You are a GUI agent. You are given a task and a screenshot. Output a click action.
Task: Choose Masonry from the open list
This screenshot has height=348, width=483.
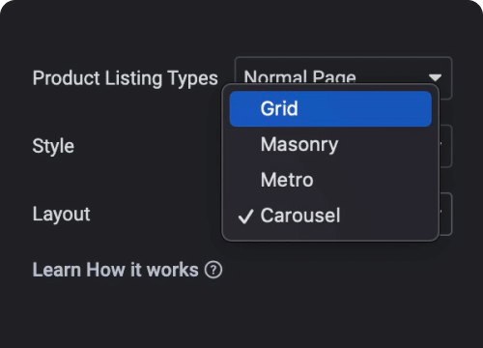(330, 144)
